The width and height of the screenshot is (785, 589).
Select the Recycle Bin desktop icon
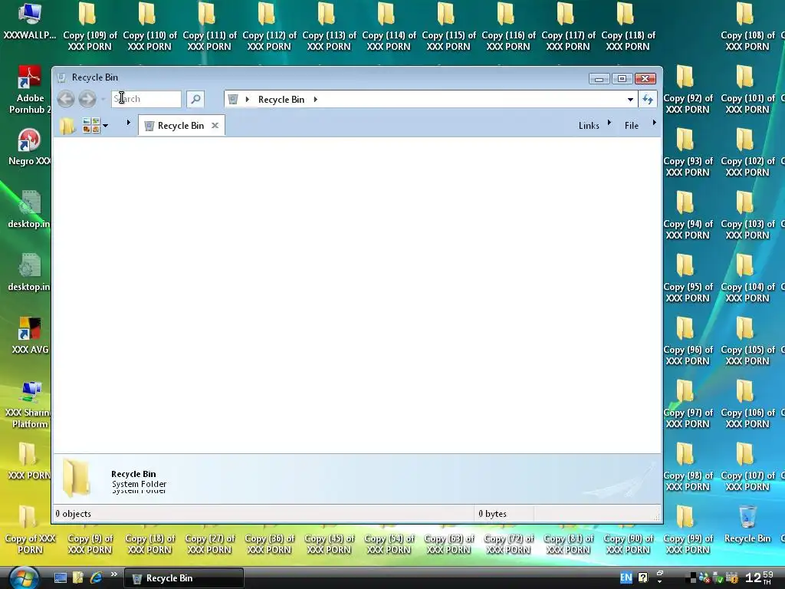tap(747, 524)
